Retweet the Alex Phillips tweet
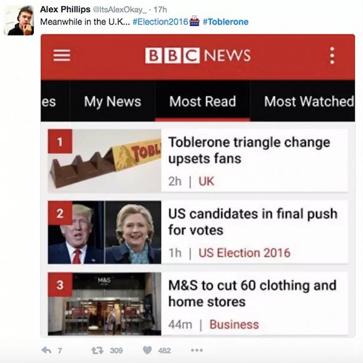 [97, 350]
